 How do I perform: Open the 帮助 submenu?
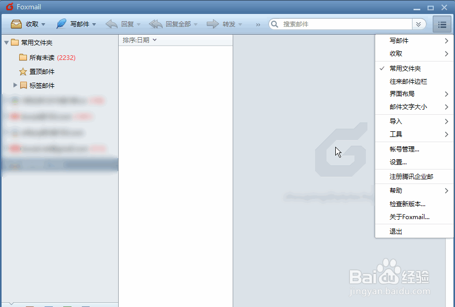tap(414, 191)
